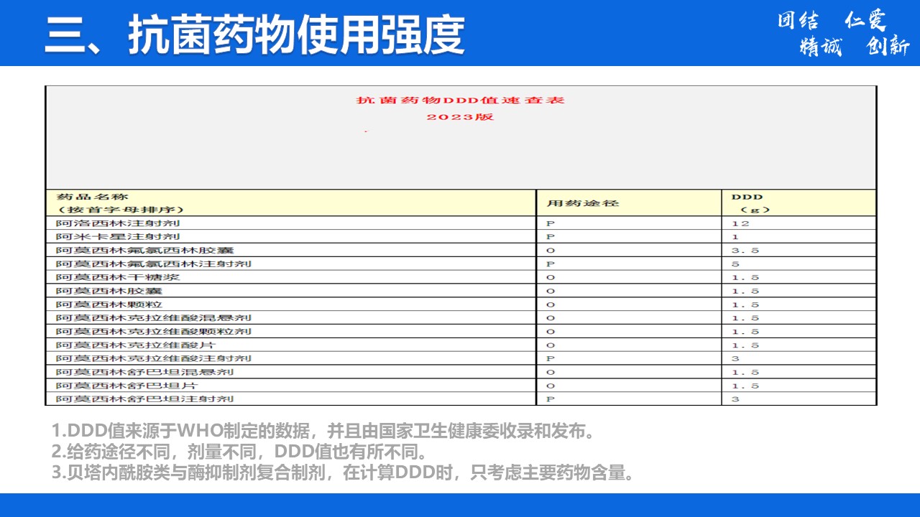Select the 阿莫西林胶囊 name cell
Screen dimensions: 920x517
291,291
